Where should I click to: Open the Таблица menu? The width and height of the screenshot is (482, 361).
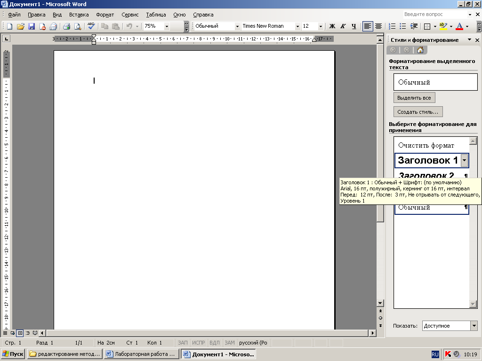point(156,15)
